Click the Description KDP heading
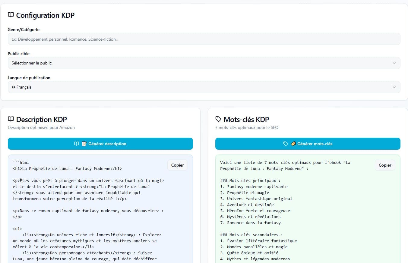The width and height of the screenshot is (408, 263). 42,120
